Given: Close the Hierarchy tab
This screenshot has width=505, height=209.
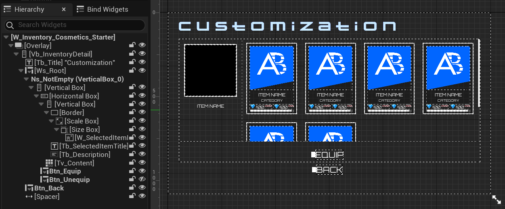Looking at the screenshot, I should [x=64, y=9].
